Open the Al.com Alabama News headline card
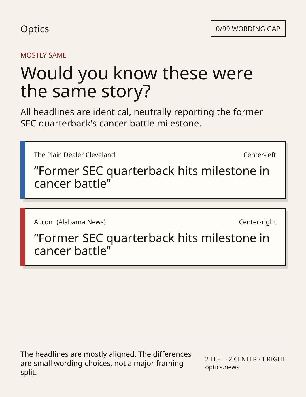 click(x=153, y=237)
